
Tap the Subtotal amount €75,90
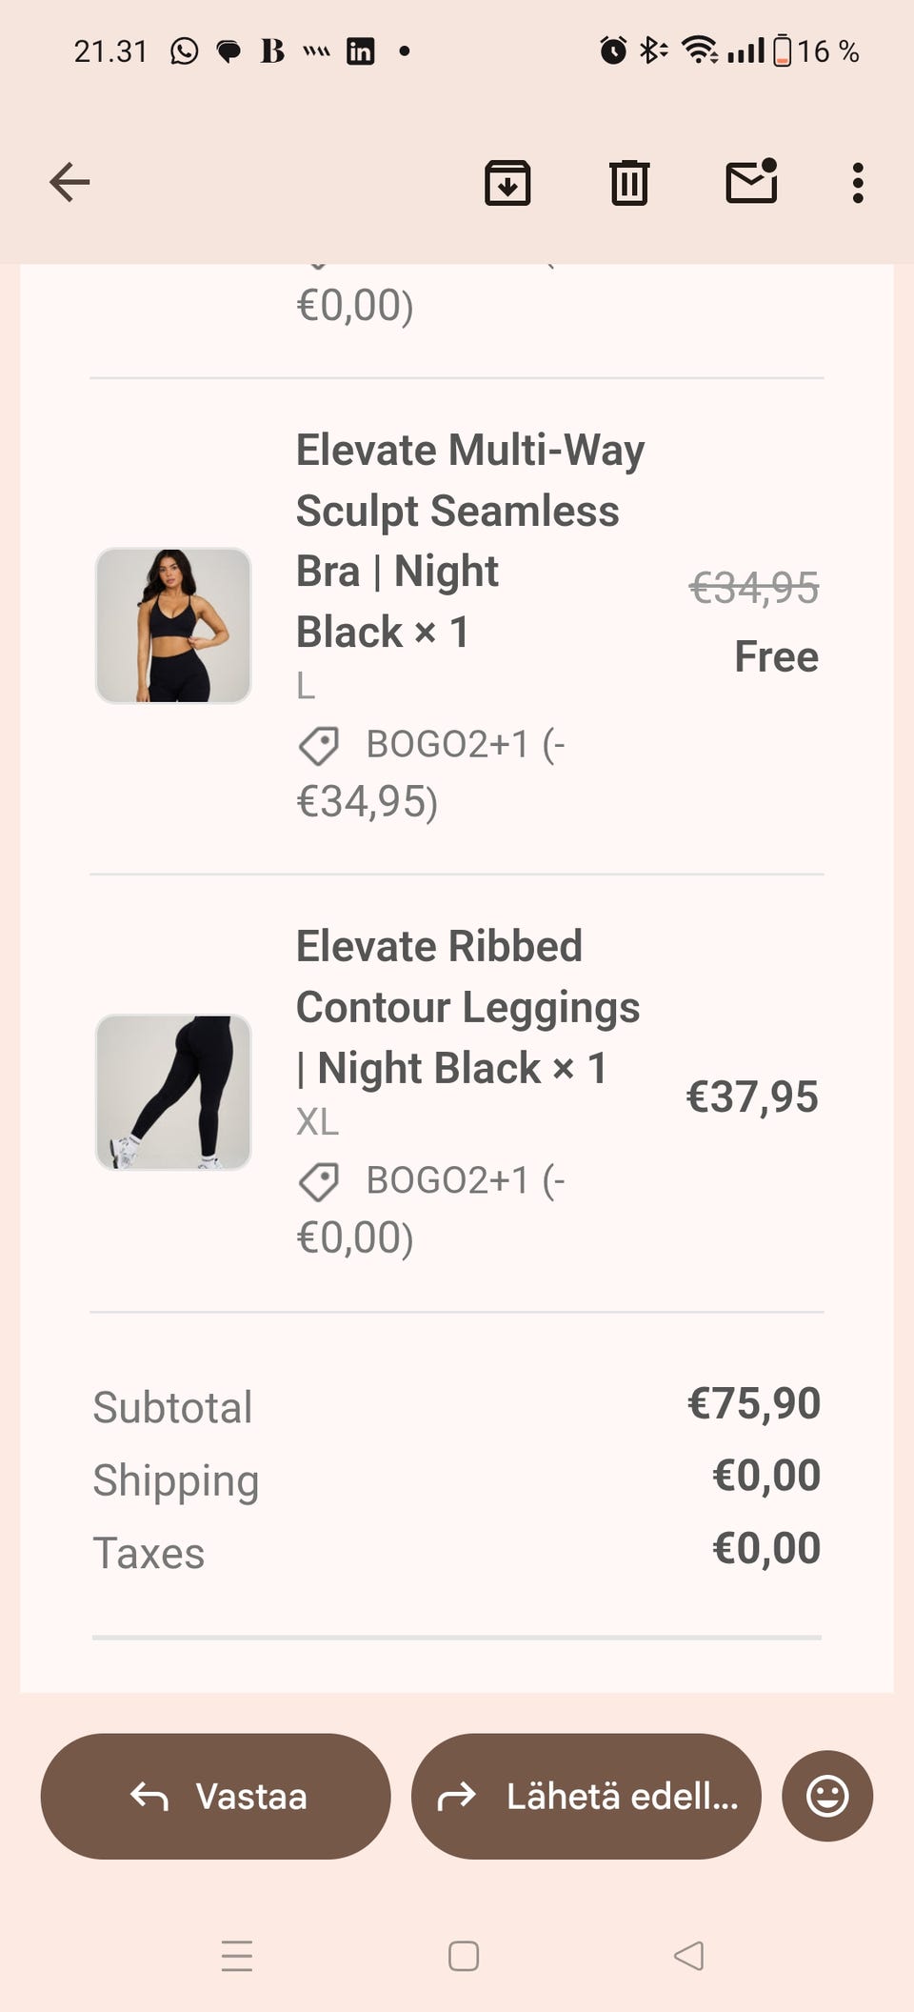(x=753, y=1403)
